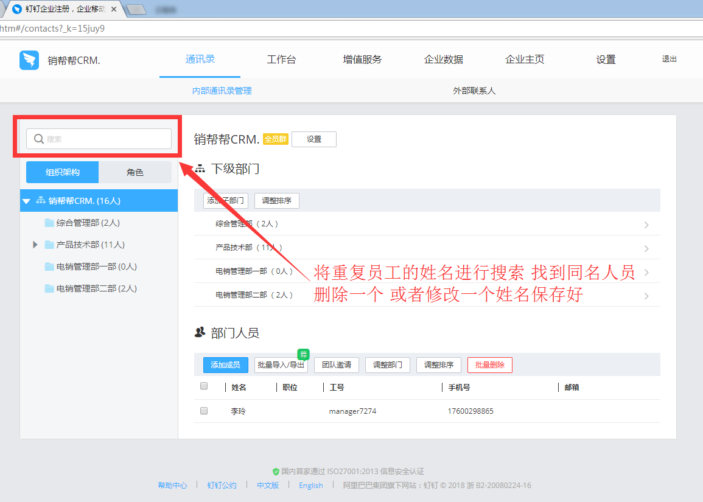Click the 团队邀请 button

tap(336, 365)
